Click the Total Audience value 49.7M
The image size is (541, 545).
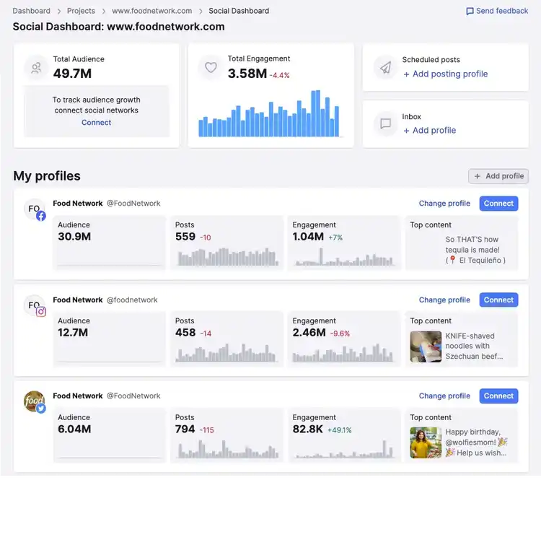coord(72,74)
